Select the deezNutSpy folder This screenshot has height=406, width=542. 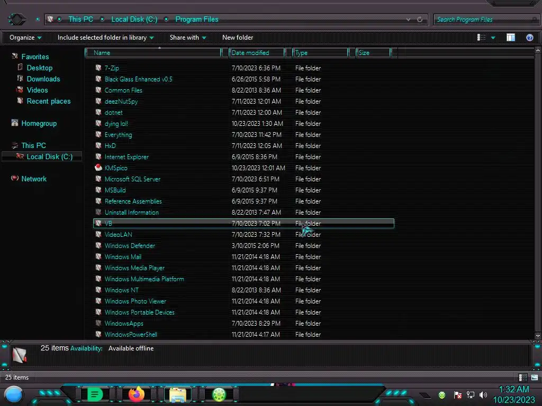click(x=121, y=101)
